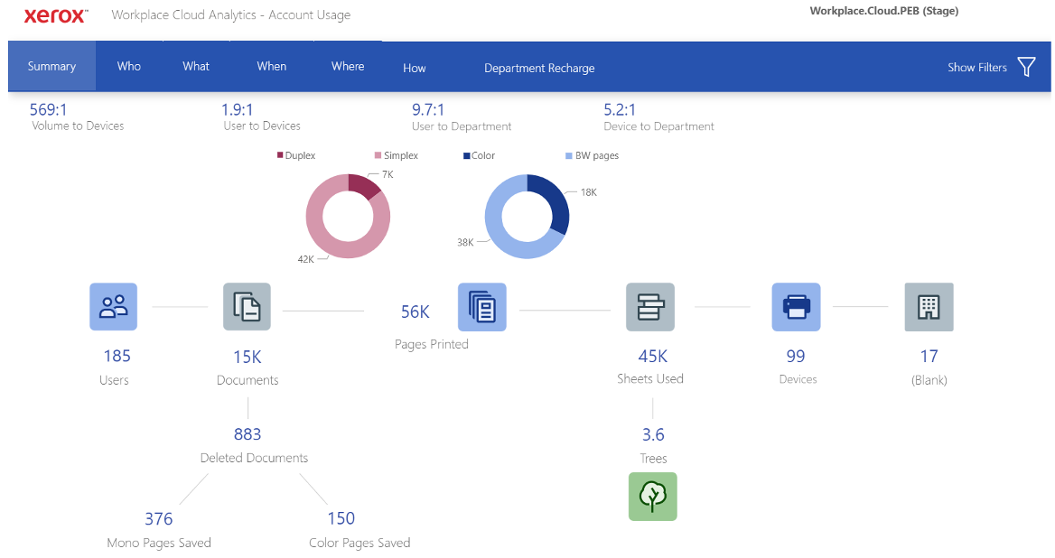
Task: Click the Deleted Documents label
Action: [x=255, y=458]
